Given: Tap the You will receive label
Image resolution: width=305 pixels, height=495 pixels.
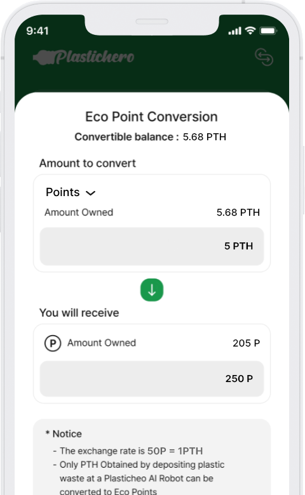Looking at the screenshot, I should (79, 313).
